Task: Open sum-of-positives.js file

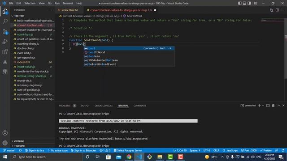Action: coord(29,89)
